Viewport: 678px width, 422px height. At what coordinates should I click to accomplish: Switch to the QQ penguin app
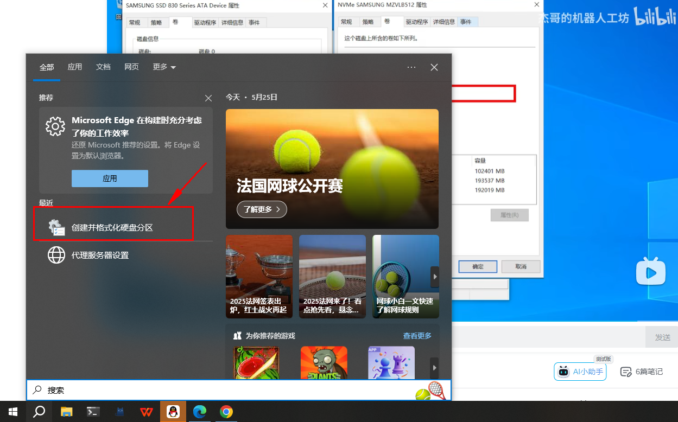[x=173, y=412]
